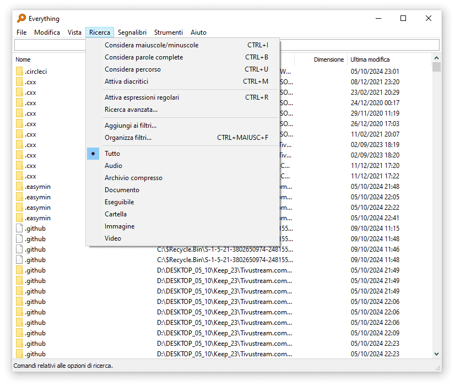Choose Aggiungi ai filtri entry
The image size is (455, 386).
[x=183, y=126]
